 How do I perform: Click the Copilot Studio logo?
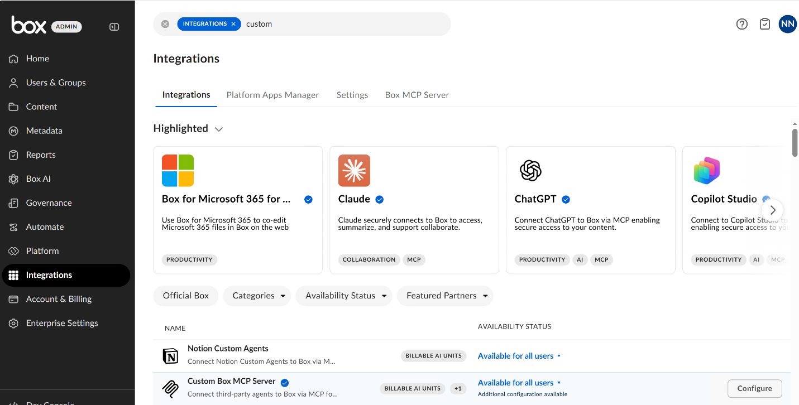pos(707,171)
